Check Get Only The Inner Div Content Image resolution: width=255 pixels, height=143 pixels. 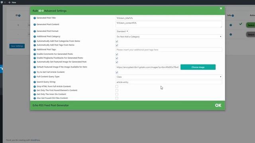(117, 95)
